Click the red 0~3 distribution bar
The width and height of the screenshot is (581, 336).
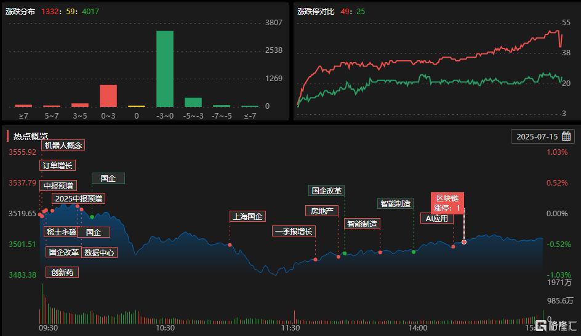tap(108, 96)
